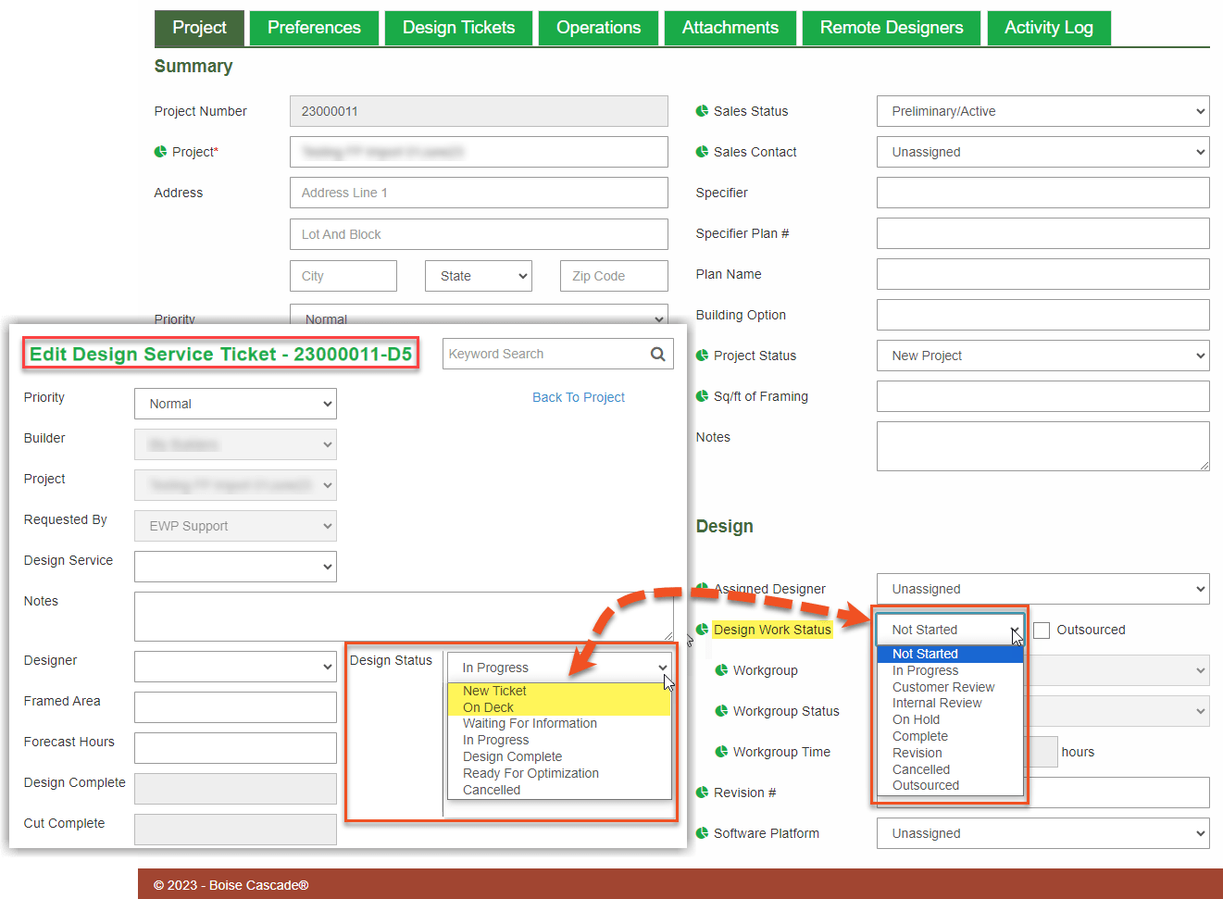
Task: Click the pie icon beside Software Platform
Action: click(702, 833)
